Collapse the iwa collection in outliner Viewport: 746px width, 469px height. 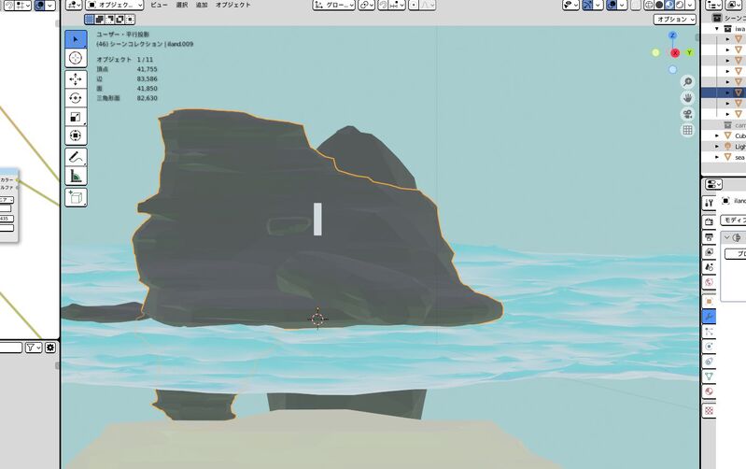click(x=717, y=29)
